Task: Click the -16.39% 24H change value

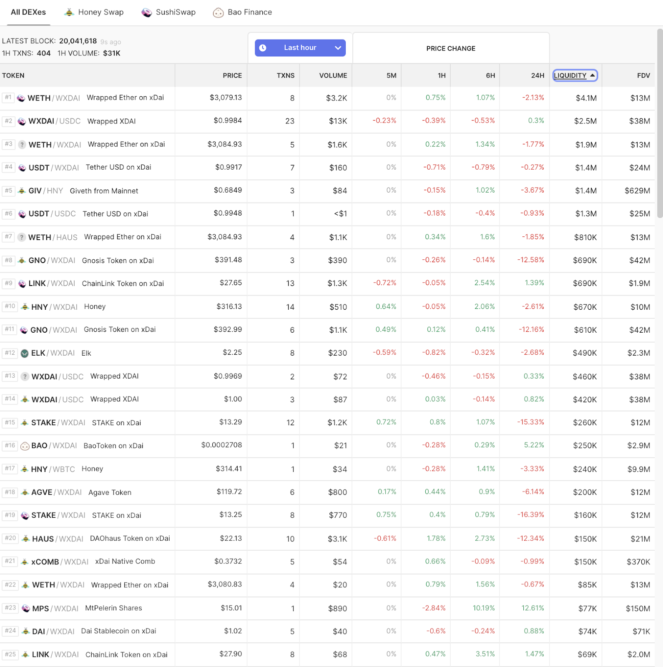Action: click(531, 515)
